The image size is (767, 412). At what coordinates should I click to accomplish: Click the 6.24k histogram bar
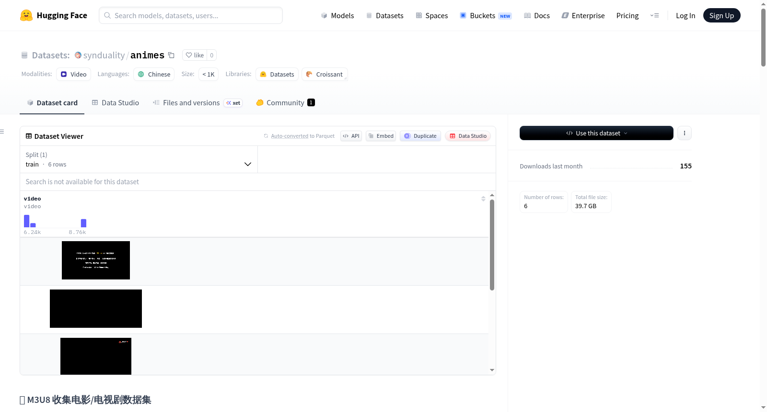click(x=26, y=221)
